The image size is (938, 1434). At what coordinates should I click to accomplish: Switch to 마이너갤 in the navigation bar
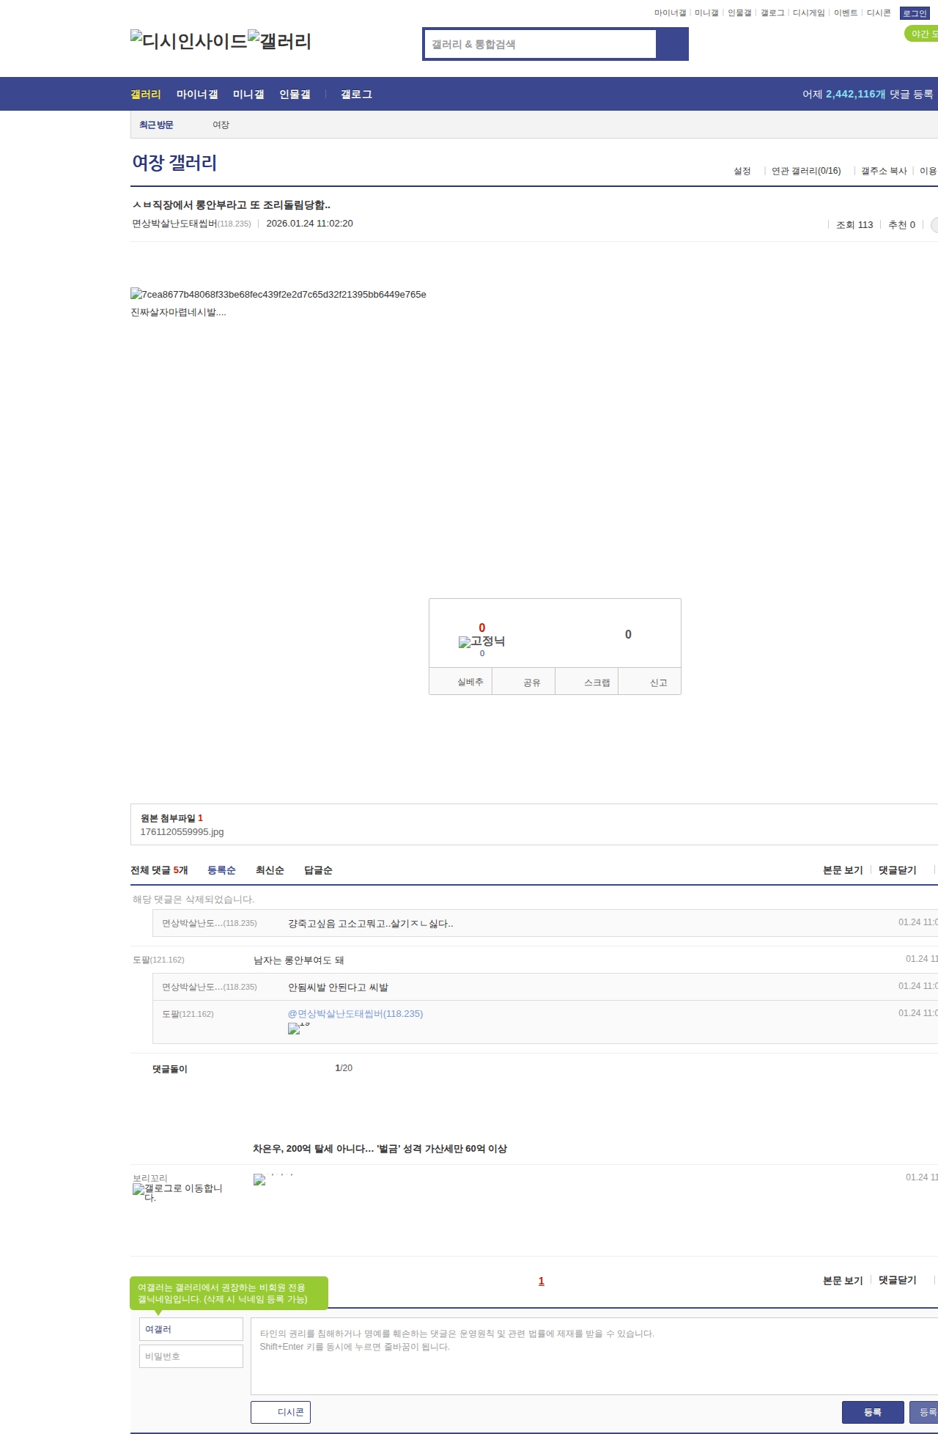[x=197, y=95]
